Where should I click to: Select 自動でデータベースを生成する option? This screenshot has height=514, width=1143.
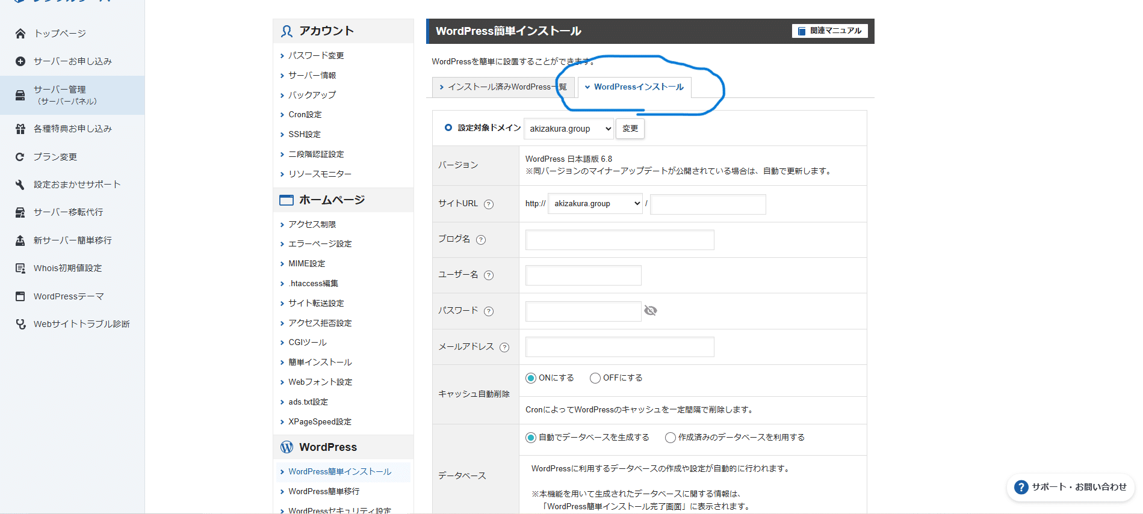click(531, 438)
